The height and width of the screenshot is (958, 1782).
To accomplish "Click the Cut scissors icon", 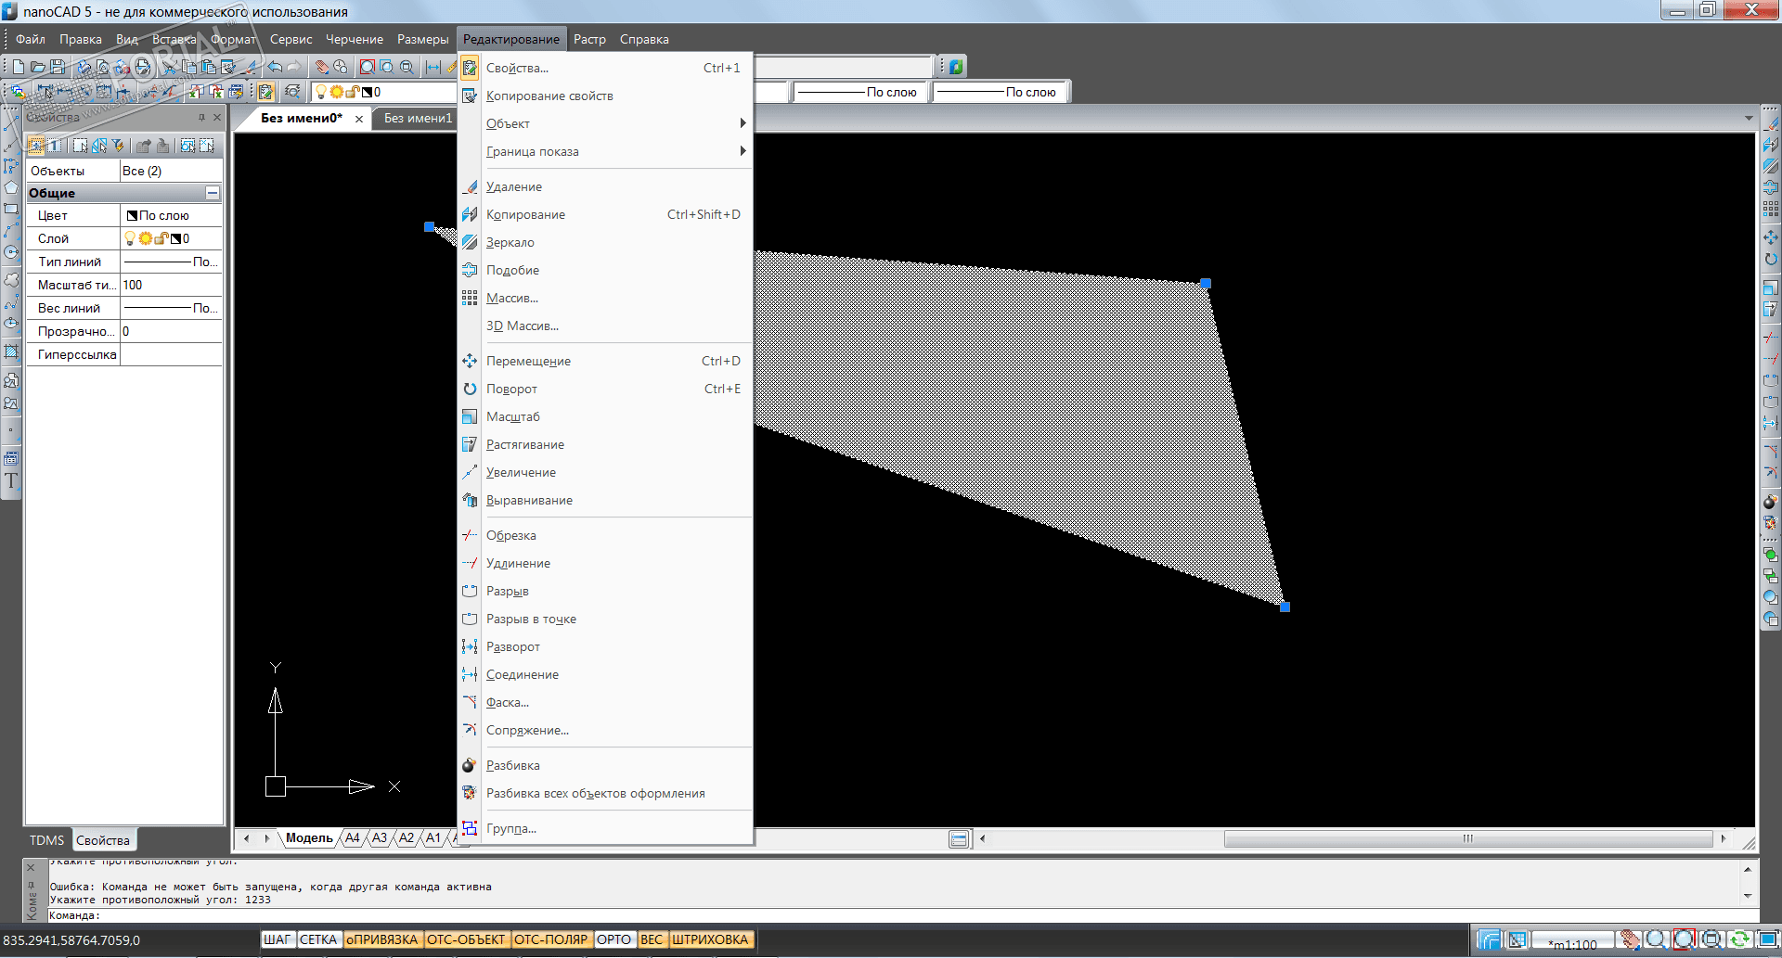I will pos(170,67).
